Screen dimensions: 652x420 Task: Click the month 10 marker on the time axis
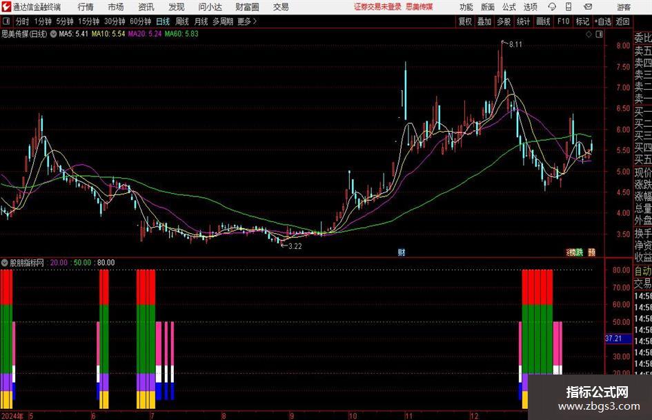click(x=353, y=416)
